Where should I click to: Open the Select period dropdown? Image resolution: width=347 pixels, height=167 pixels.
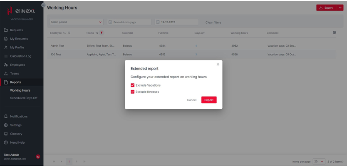[x=76, y=22]
